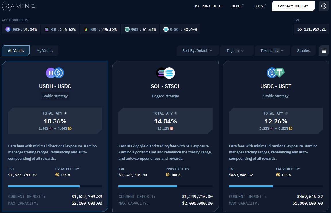The image size is (331, 213).
Task: Click the STSOL token icon in APY highlights
Action: 166,29
